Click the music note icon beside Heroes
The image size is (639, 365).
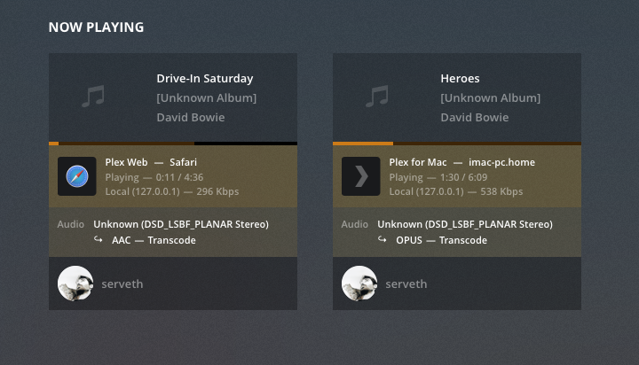pyautogui.click(x=376, y=97)
